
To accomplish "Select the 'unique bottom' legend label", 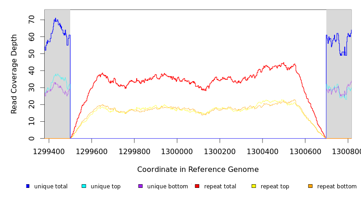I will pyautogui.click(x=167, y=187).
